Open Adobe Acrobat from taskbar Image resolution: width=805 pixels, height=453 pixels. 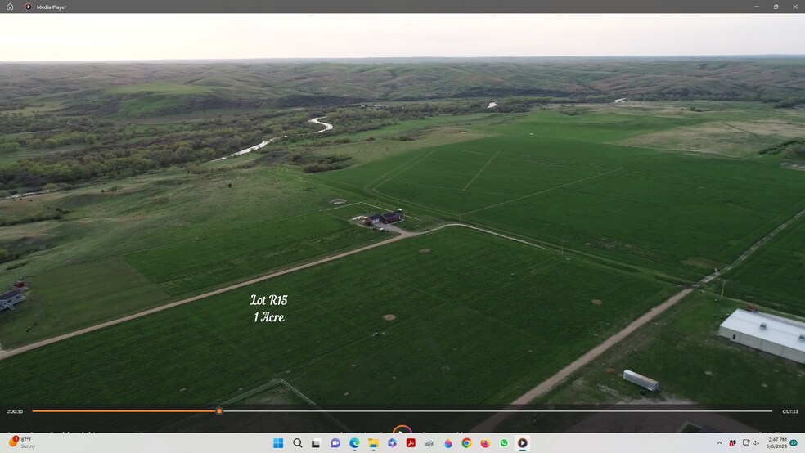click(411, 443)
